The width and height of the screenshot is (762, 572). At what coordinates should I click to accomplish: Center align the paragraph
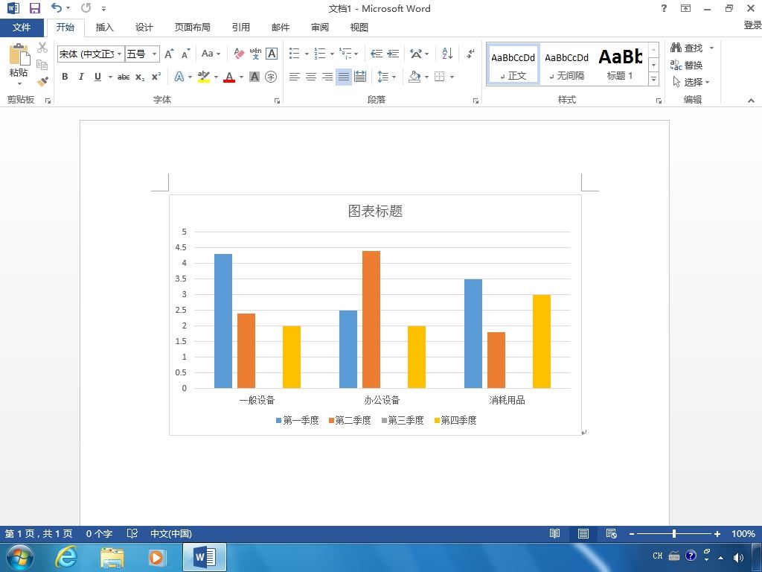310,77
